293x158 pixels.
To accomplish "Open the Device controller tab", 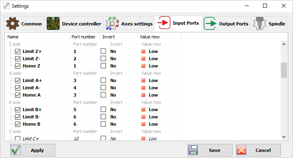I will (x=74, y=23).
